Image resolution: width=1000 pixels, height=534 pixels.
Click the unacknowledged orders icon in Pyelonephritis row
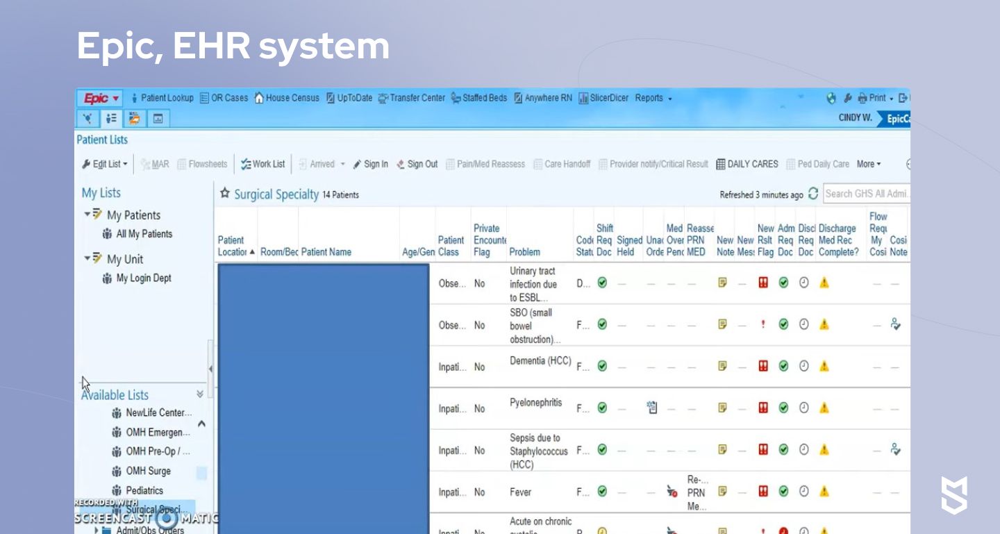[652, 408]
